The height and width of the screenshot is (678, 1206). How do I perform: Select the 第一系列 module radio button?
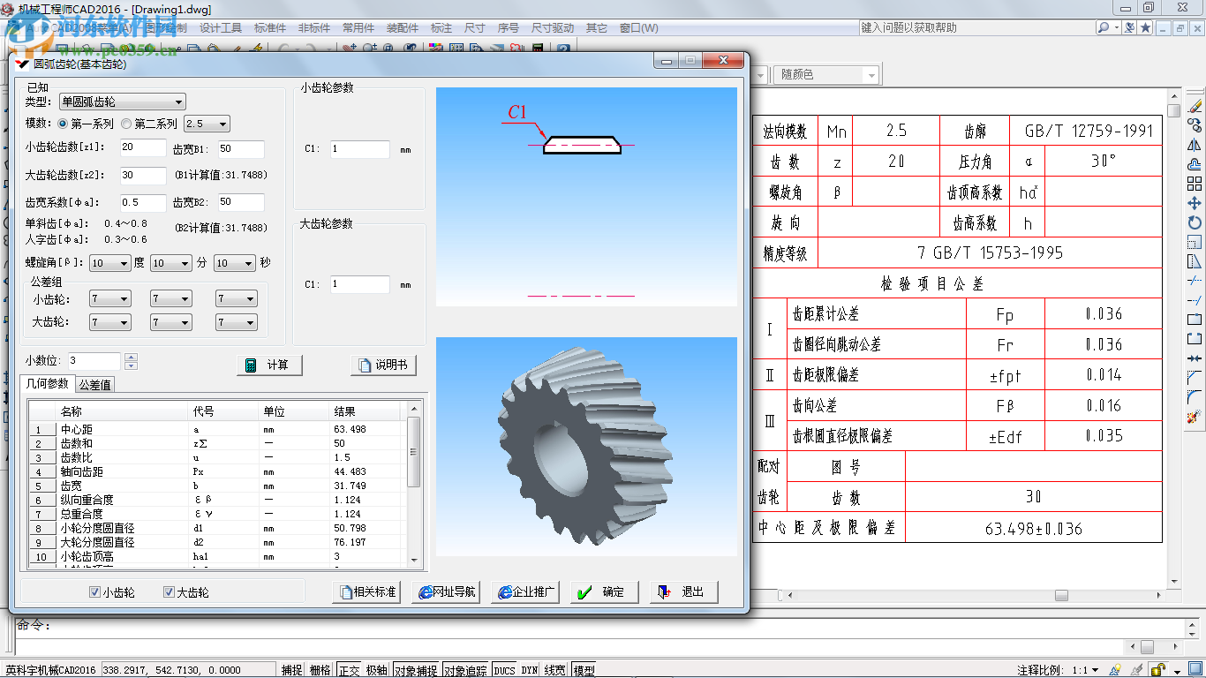tap(63, 124)
